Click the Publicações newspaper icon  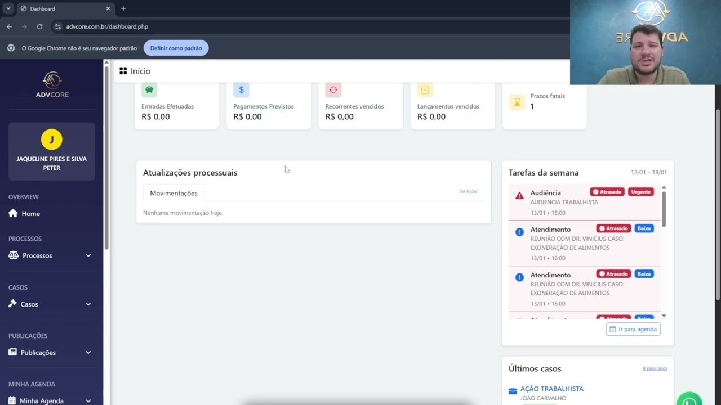click(12, 352)
